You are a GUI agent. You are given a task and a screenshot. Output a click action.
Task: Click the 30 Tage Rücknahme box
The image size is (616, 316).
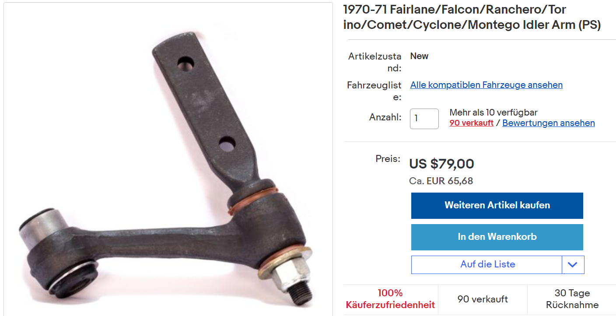(x=572, y=299)
